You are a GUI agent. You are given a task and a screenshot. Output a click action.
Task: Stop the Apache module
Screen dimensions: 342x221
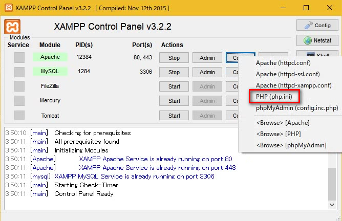pyautogui.click(x=174, y=58)
